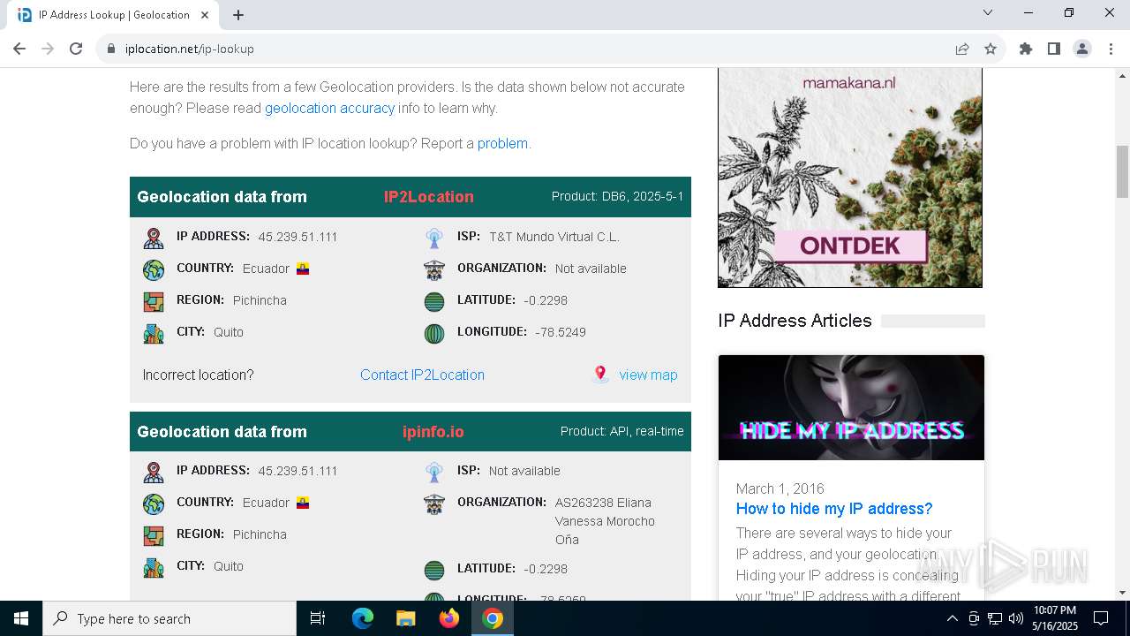Screen dimensions: 1130x636
Task: Open the How to hide my IP address? article
Action: 834,509
